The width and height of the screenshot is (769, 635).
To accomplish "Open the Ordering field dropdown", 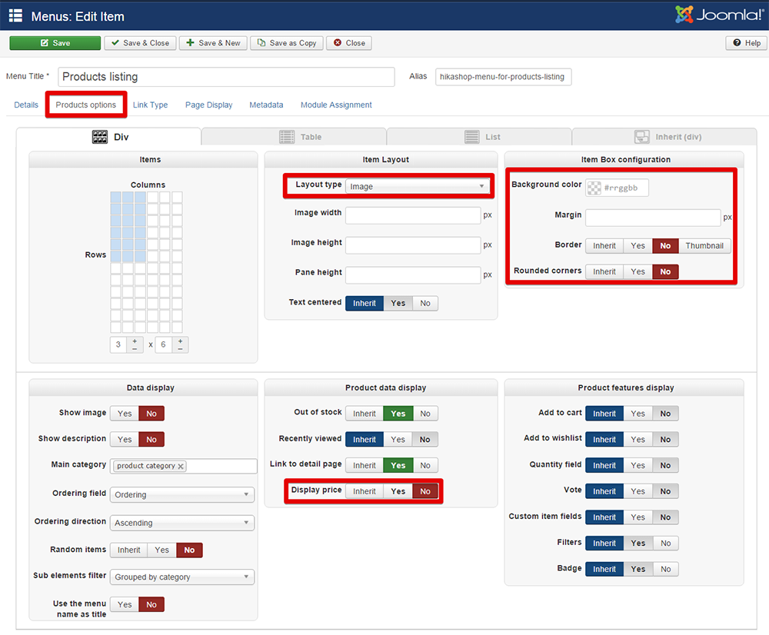I will pyautogui.click(x=182, y=495).
